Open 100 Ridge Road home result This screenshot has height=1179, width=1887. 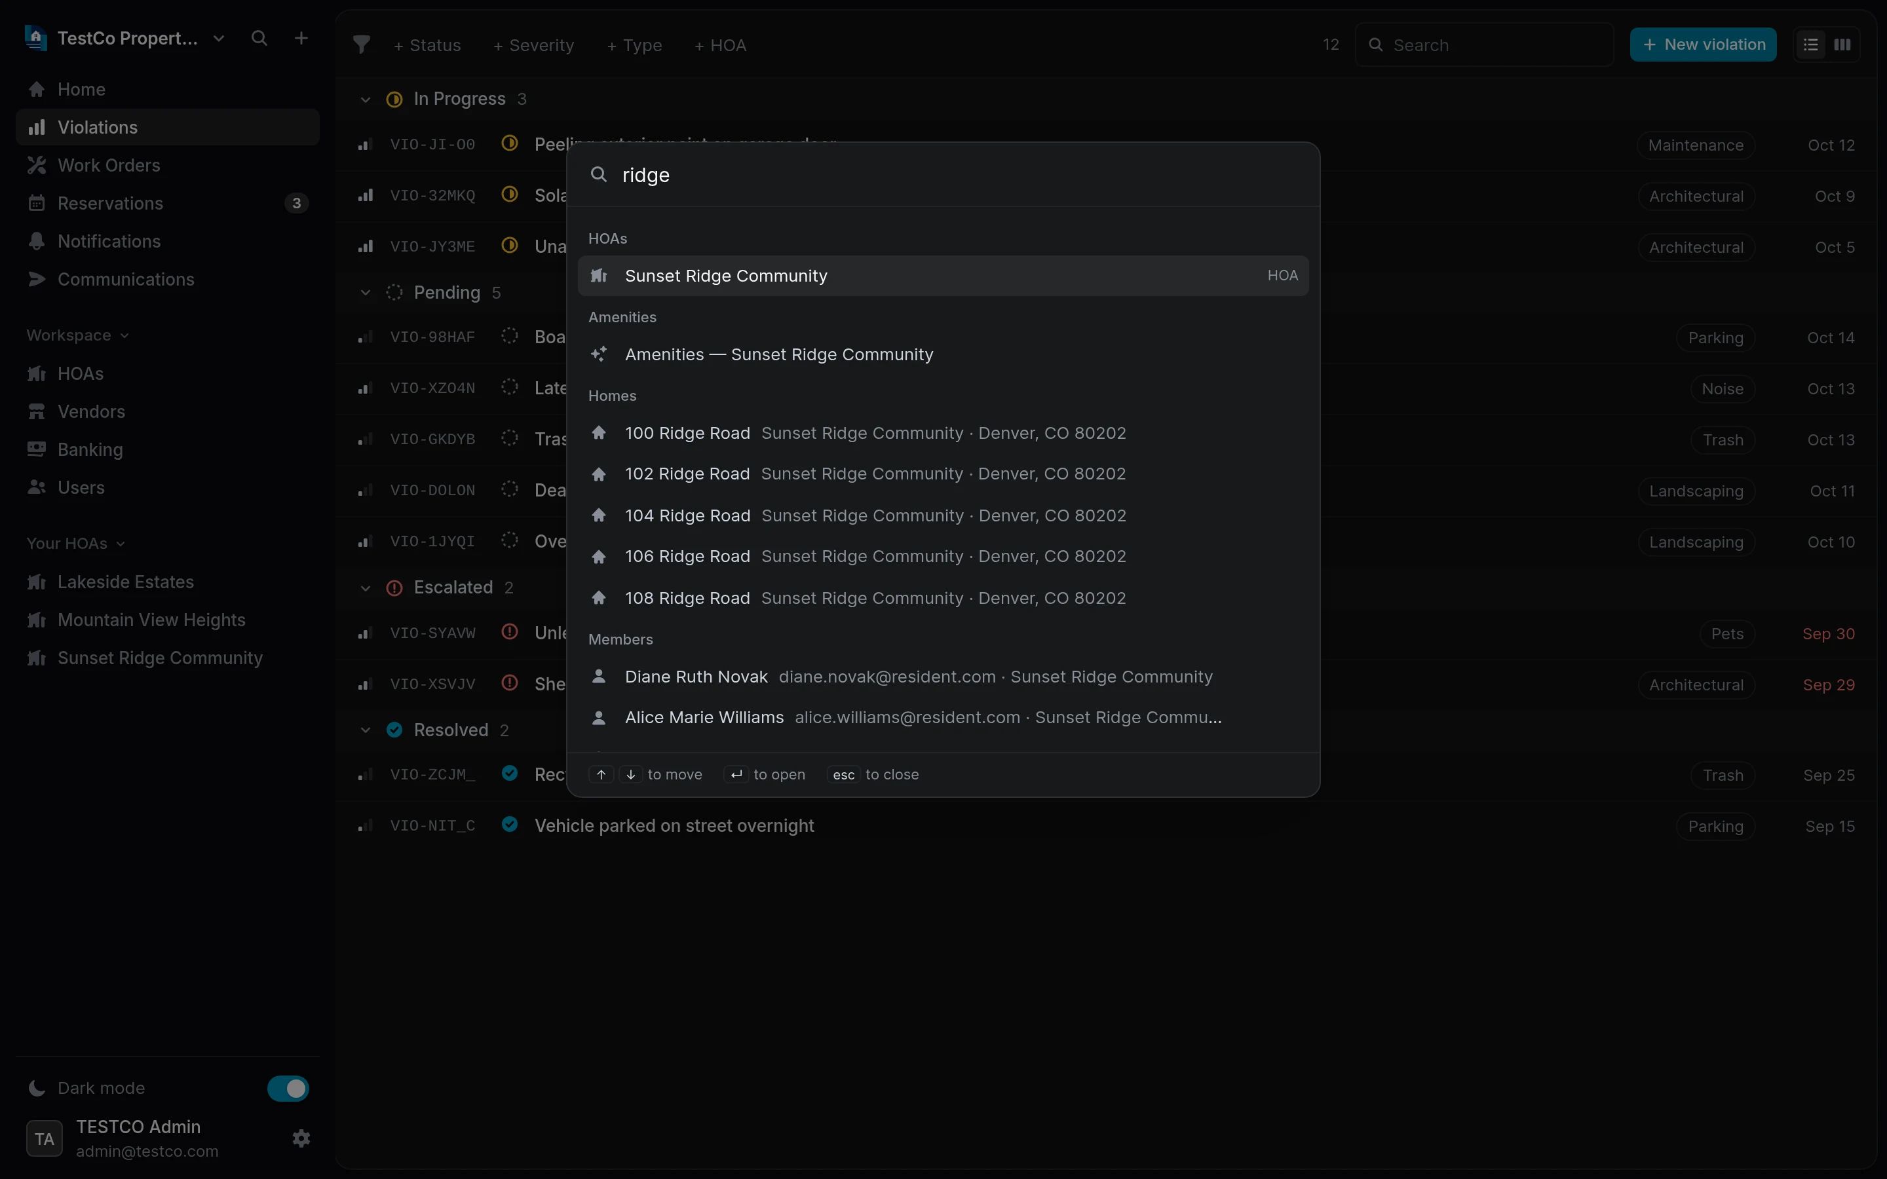(943, 433)
